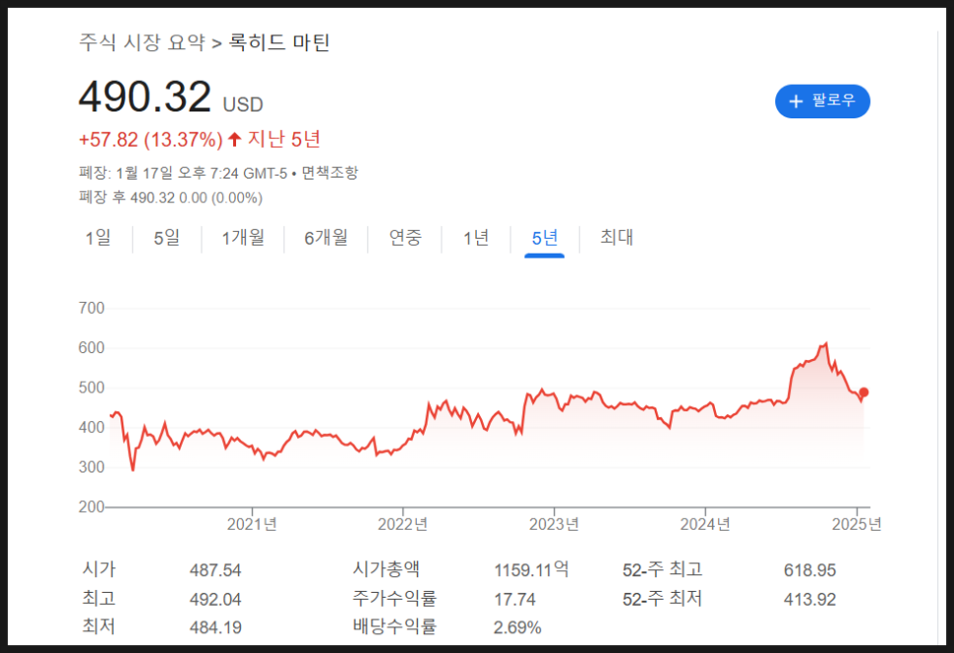Image resolution: width=954 pixels, height=653 pixels.
Task: Click the 52-주 최고 label
Action: (663, 570)
